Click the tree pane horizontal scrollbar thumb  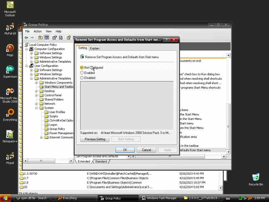[41, 161]
